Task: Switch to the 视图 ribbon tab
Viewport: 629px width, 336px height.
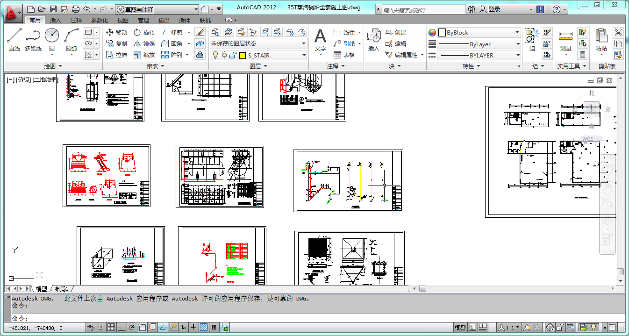Action: 123,21
